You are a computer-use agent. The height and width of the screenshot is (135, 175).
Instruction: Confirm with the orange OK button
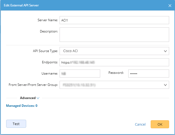160,124
